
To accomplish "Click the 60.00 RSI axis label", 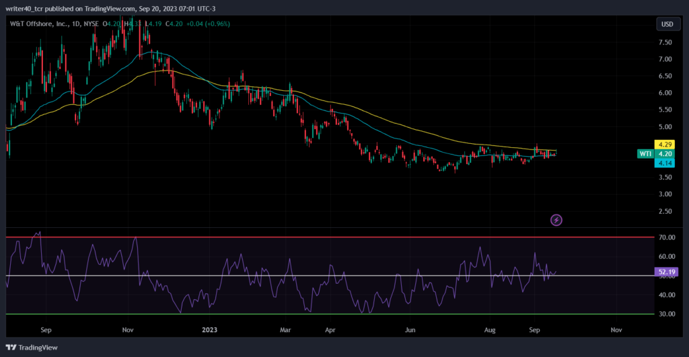I will pyautogui.click(x=667, y=256).
